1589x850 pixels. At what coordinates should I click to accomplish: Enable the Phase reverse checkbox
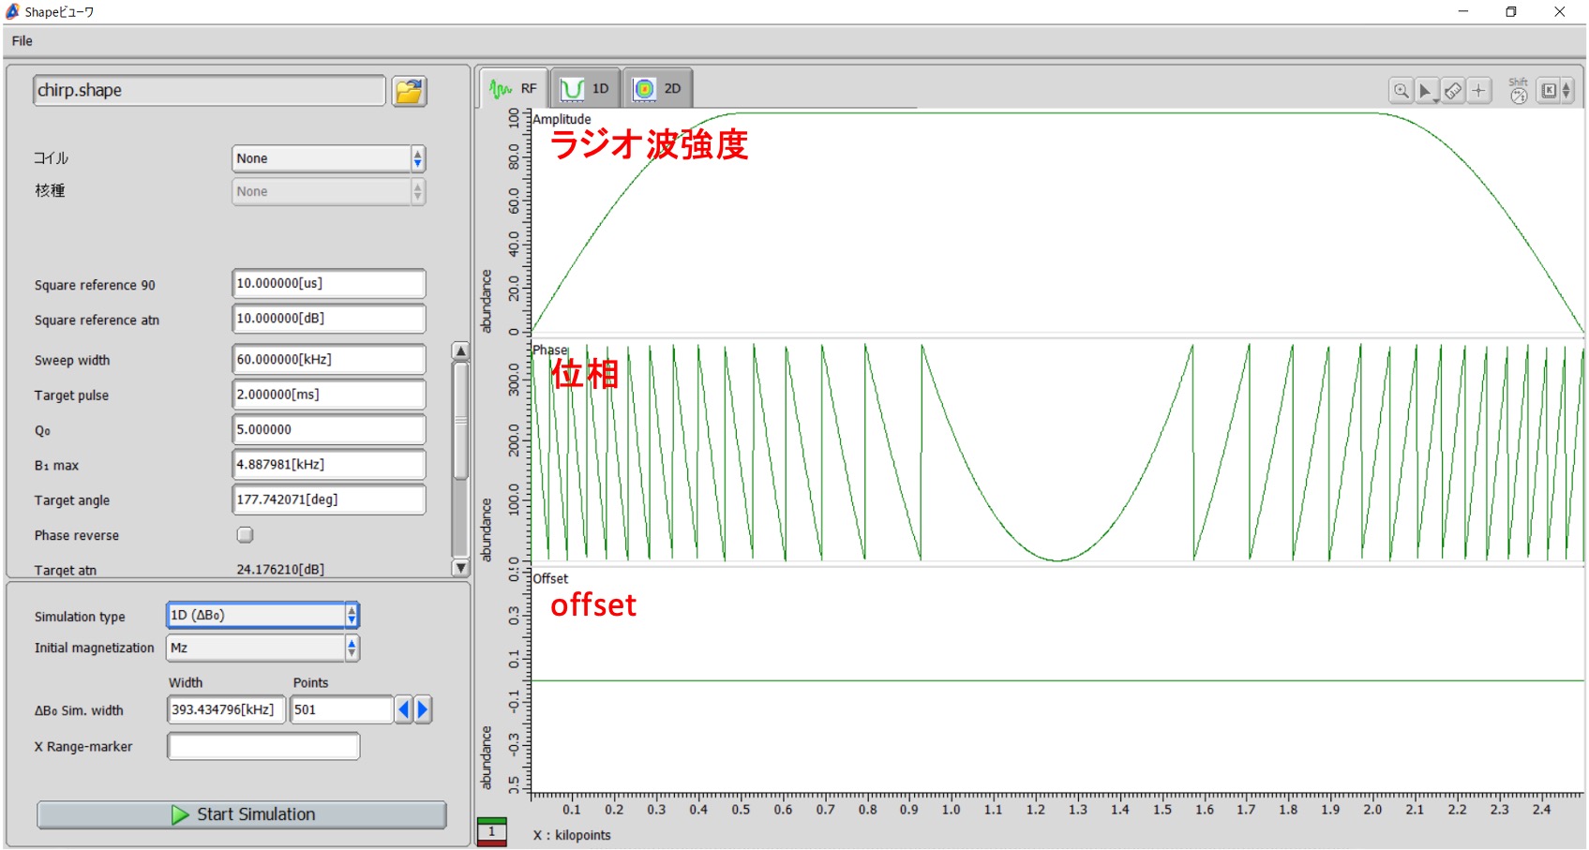point(245,535)
